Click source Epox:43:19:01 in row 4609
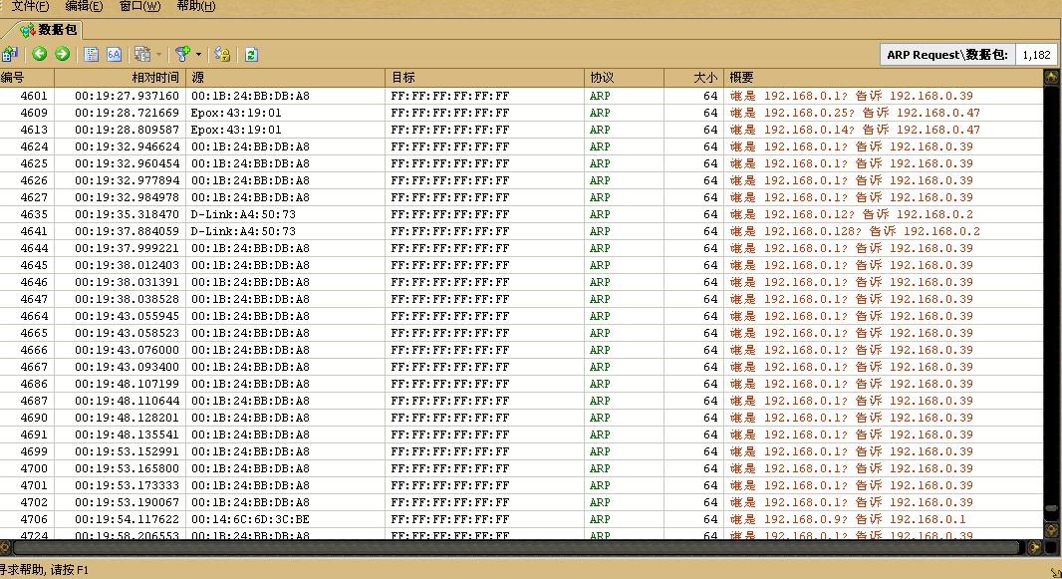This screenshot has height=579, width=1062. pos(236,113)
